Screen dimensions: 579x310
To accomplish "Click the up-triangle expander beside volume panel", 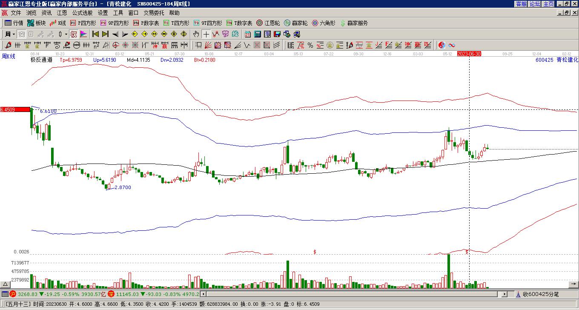I will 6,284.
